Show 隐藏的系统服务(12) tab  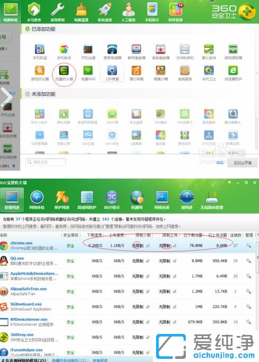pyautogui.click(x=69, y=360)
